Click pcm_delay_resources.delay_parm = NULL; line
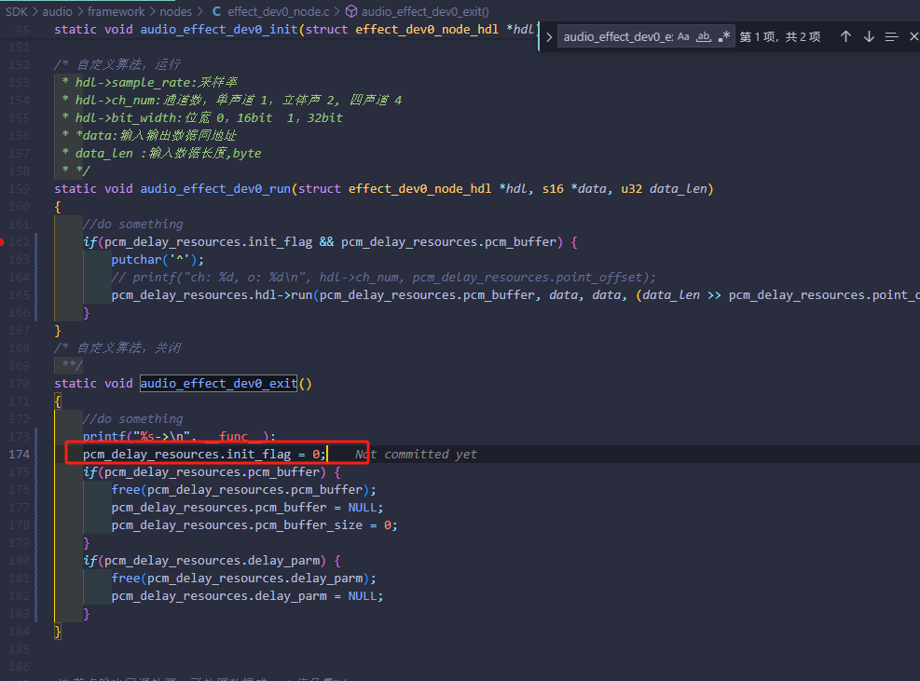Image resolution: width=920 pixels, height=681 pixels. [x=247, y=596]
